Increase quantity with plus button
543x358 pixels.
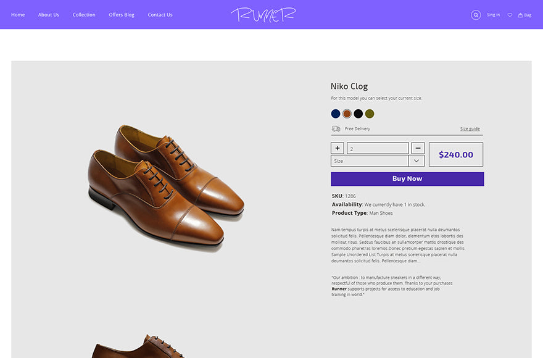coord(338,148)
